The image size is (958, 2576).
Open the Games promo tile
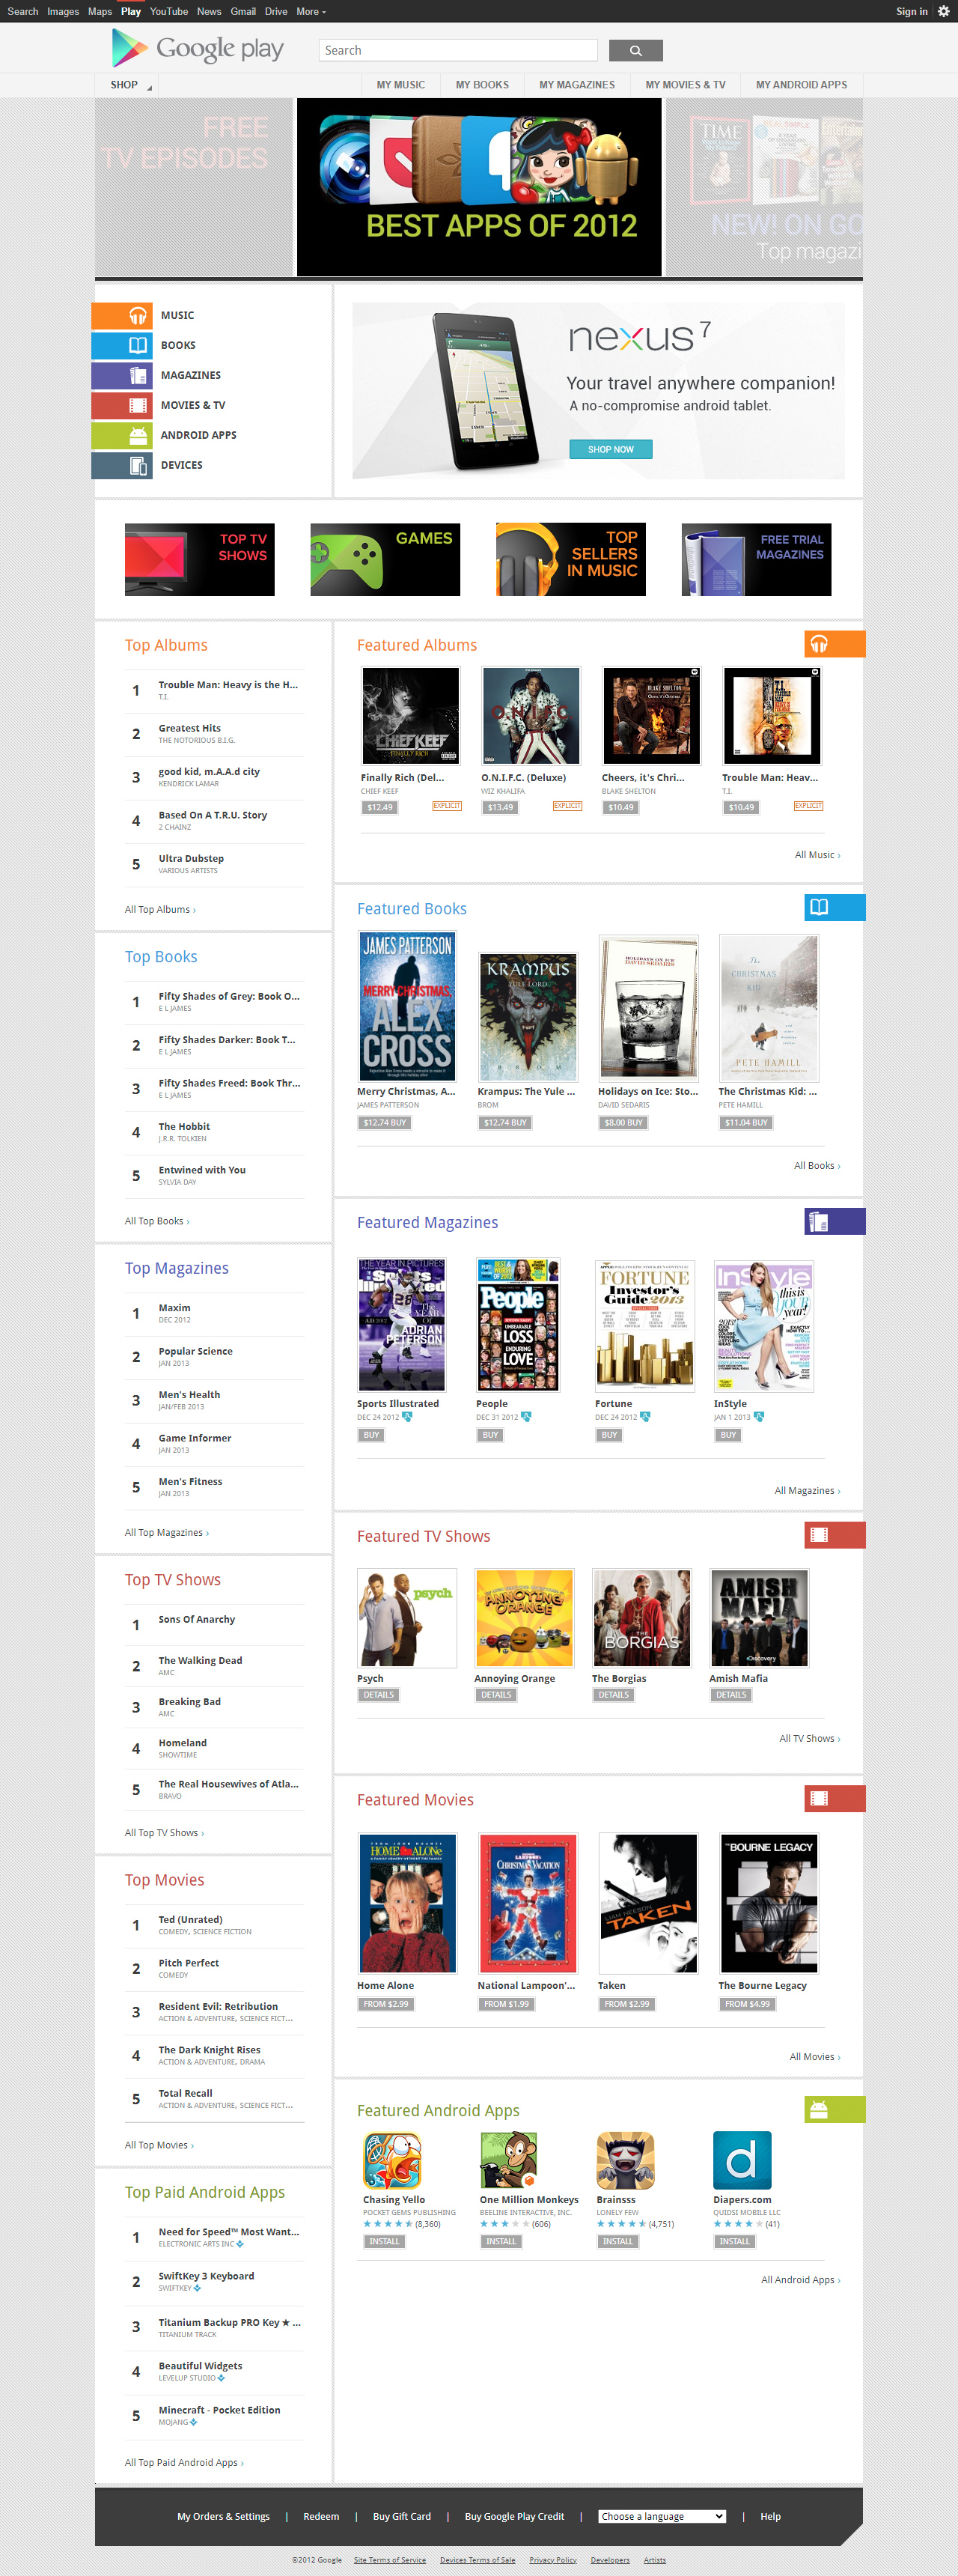[x=385, y=559]
